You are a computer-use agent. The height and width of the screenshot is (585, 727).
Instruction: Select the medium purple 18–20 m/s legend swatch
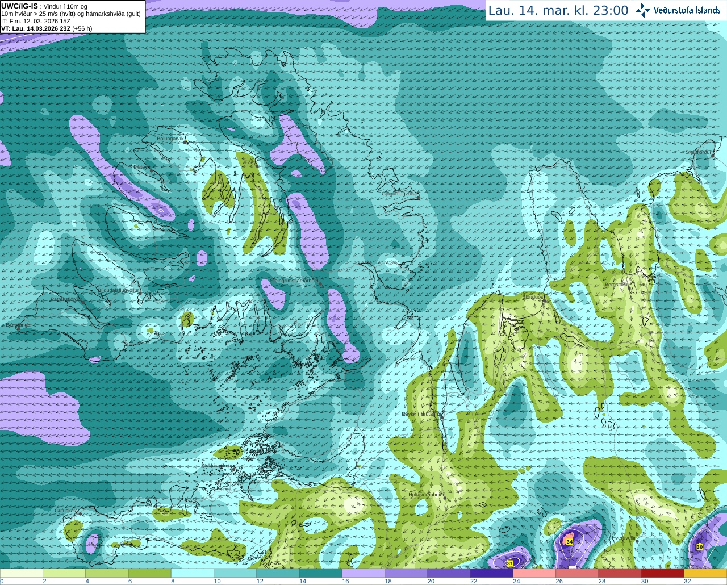click(x=406, y=573)
